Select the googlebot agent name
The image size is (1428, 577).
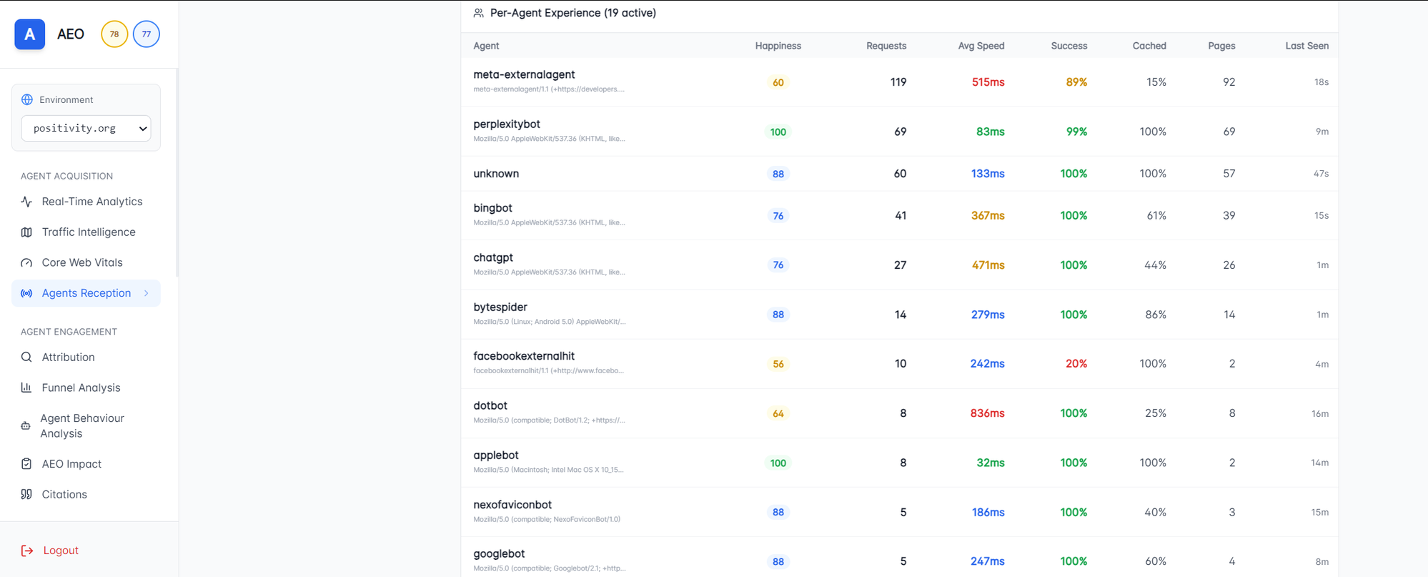pos(499,554)
